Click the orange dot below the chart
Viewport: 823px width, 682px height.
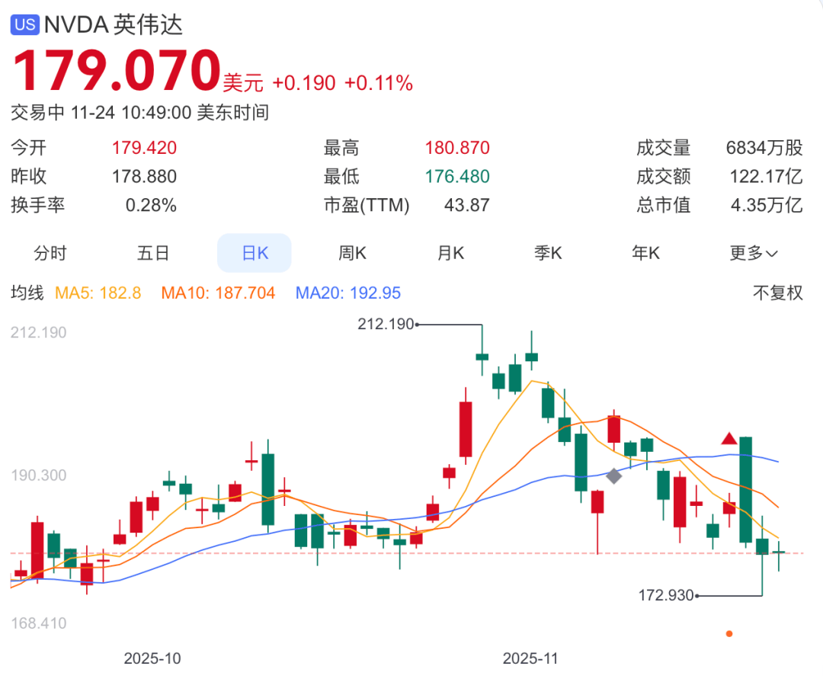point(729,633)
